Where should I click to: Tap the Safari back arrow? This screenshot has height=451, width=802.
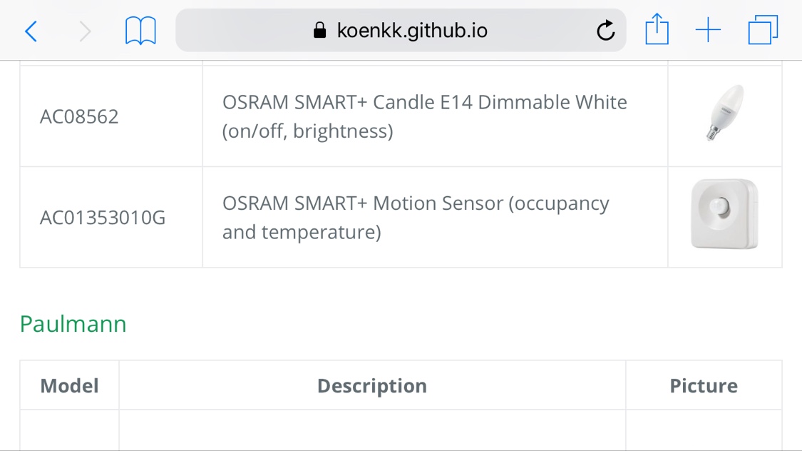point(31,31)
